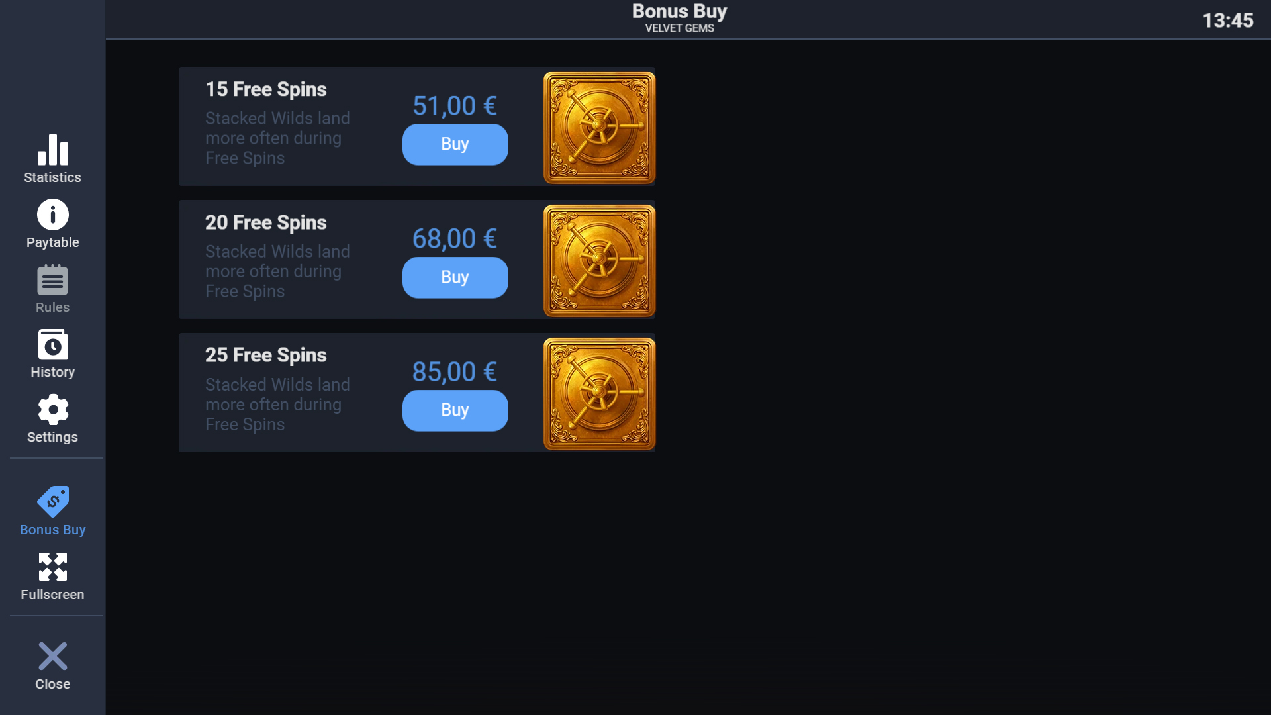Click the golden vault for 25 Free Spins
The image size is (1271, 715).
pos(599,394)
